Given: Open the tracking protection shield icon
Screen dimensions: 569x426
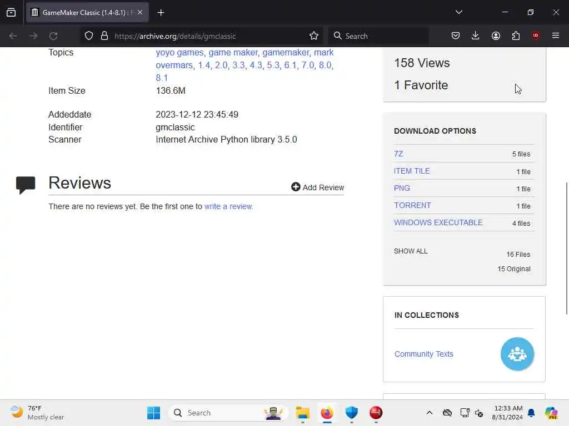Looking at the screenshot, I should click(89, 36).
